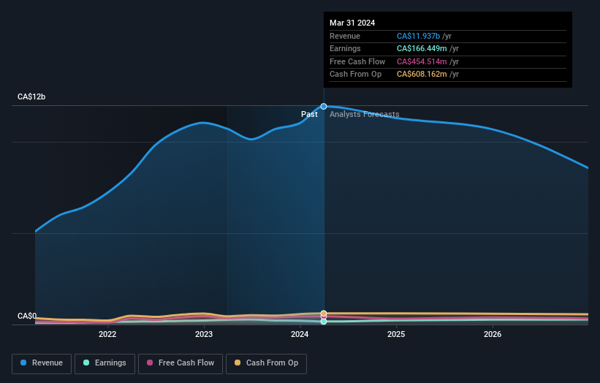Screen dimensions: 600x383
Task: Click the CA$12b y-axis label
Action: click(x=31, y=96)
